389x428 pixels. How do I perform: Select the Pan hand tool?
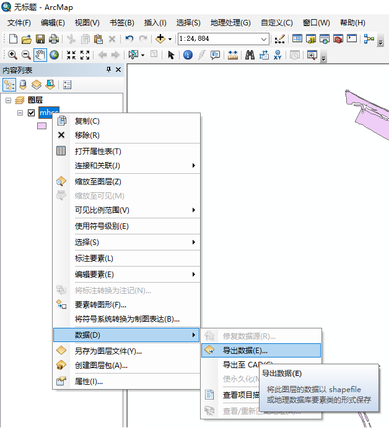coord(40,55)
